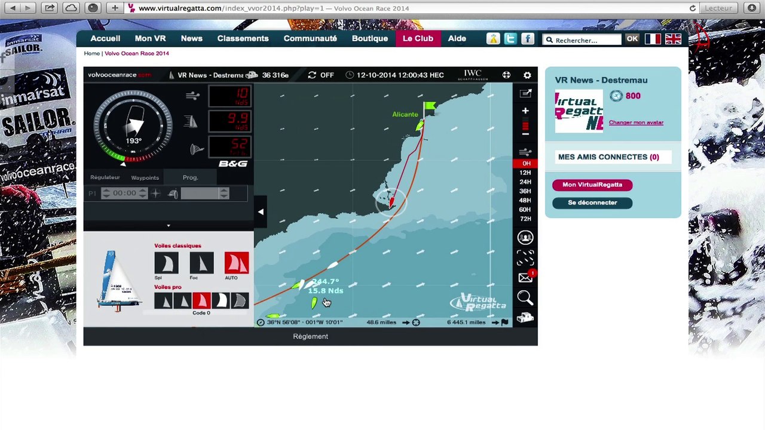Open the Twitter social icon
The width and height of the screenshot is (765, 430).
click(510, 39)
